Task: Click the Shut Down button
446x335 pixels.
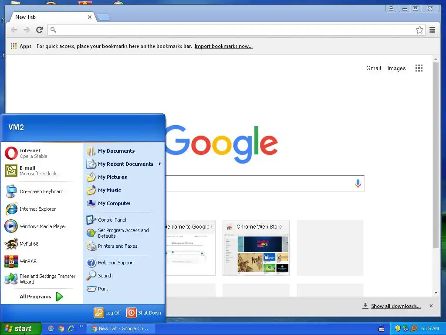Action: 144,313
